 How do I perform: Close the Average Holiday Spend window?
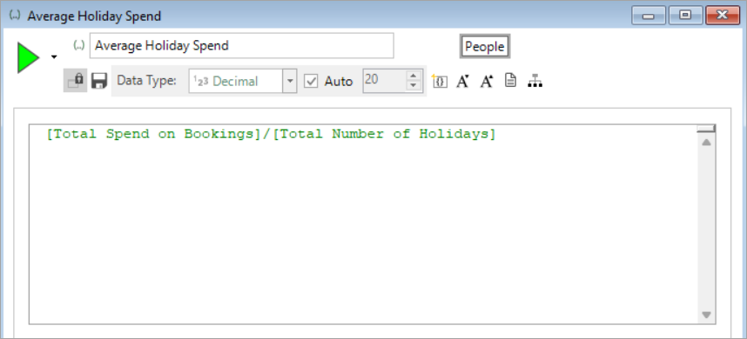pos(723,16)
